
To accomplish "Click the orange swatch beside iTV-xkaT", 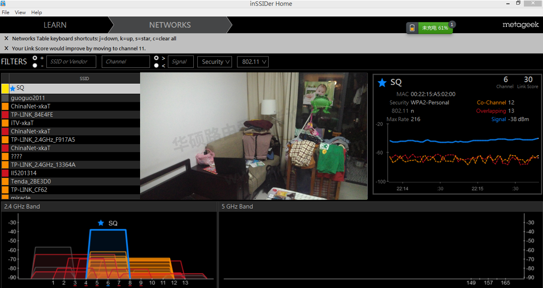I will 5,123.
